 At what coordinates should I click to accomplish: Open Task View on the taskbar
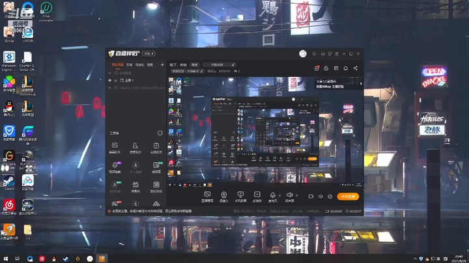pyautogui.click(x=18, y=258)
